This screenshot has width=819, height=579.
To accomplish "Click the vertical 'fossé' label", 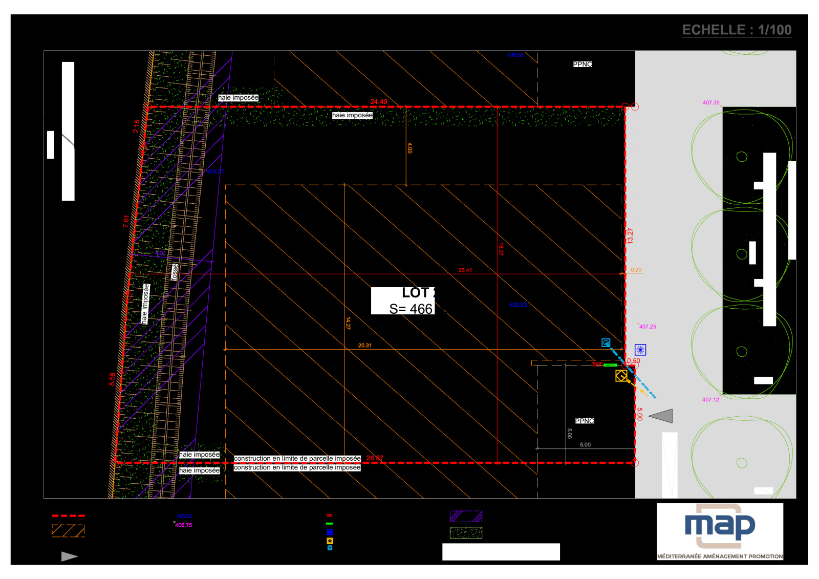I will click(175, 272).
